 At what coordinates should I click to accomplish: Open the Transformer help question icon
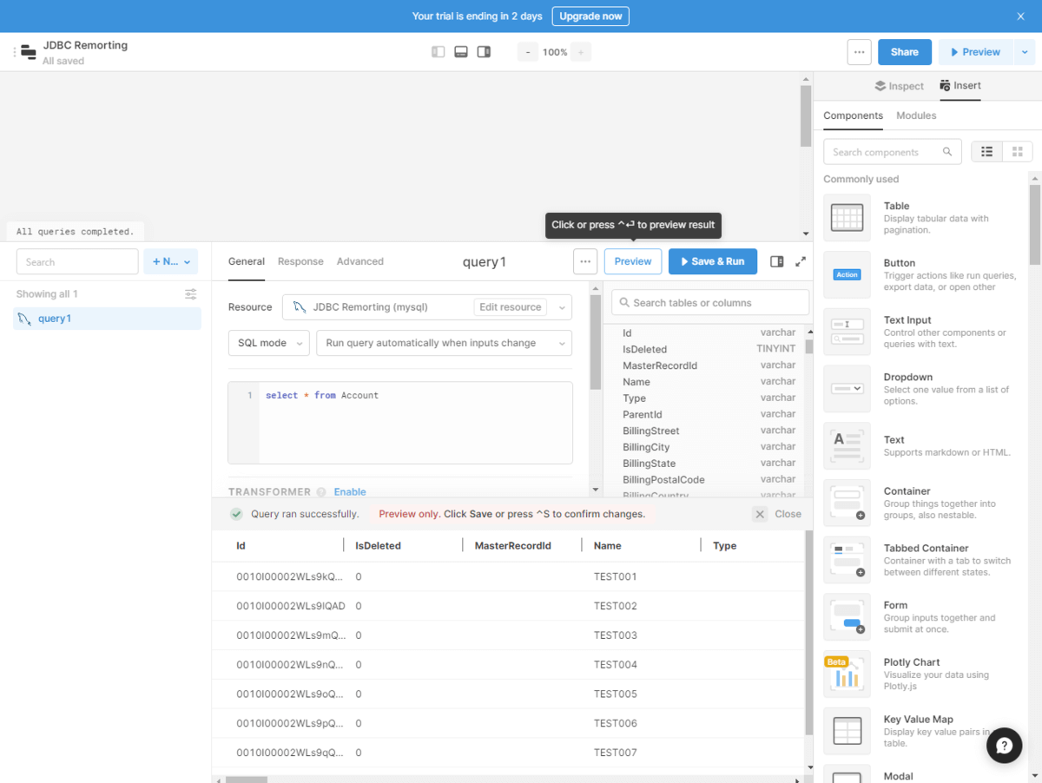click(321, 491)
